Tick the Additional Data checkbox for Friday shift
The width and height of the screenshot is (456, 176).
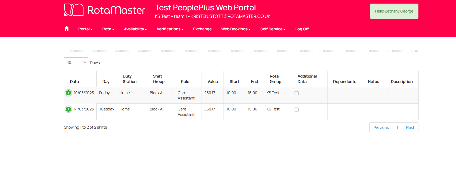click(x=297, y=93)
